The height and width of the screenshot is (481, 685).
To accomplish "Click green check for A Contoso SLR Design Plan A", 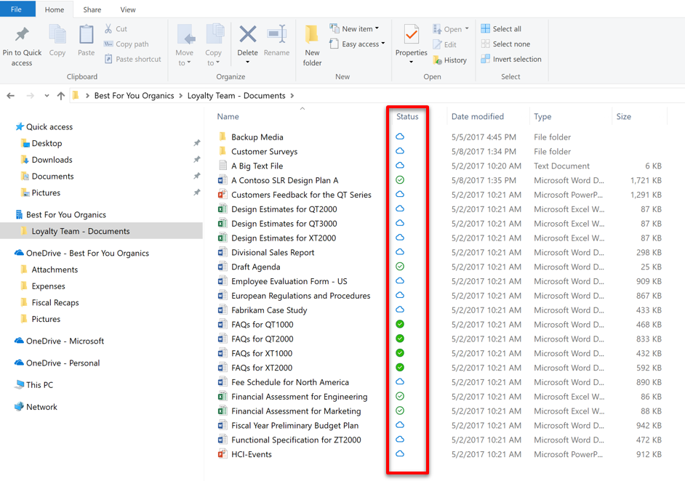I will 400,179.
